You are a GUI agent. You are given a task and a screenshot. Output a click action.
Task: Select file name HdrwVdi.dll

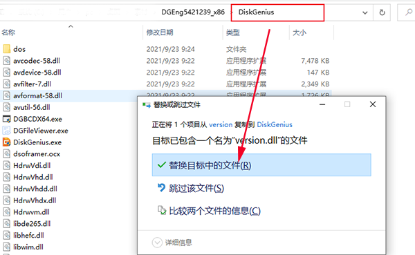point(32,165)
